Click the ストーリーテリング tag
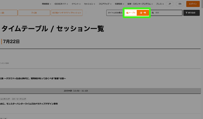The image size is (203, 119). (19, 99)
